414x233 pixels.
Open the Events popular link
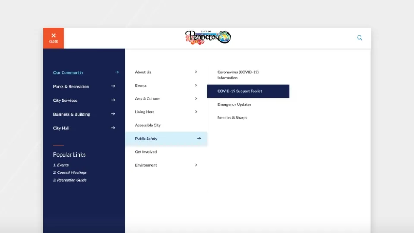(61, 165)
